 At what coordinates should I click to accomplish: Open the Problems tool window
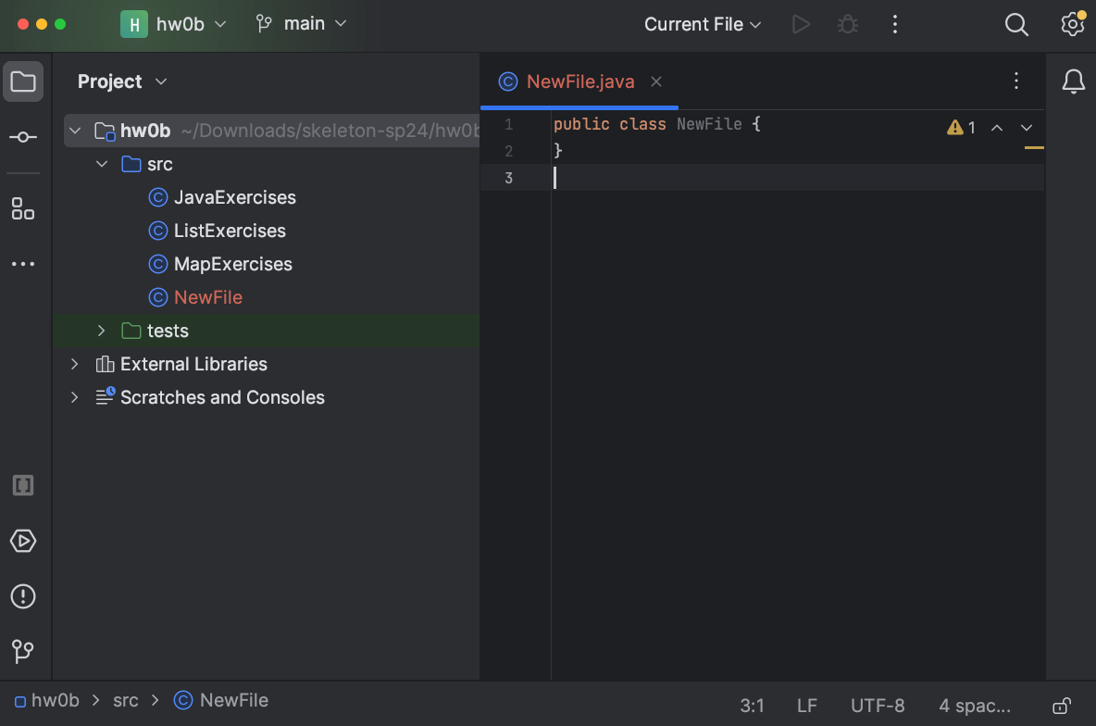[23, 595]
